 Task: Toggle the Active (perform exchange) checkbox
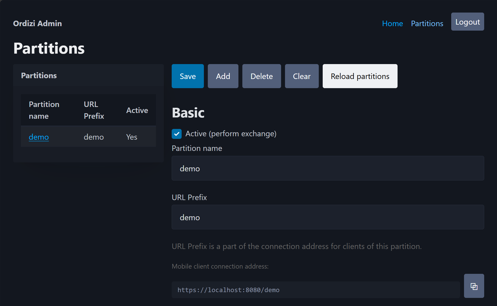(x=177, y=134)
